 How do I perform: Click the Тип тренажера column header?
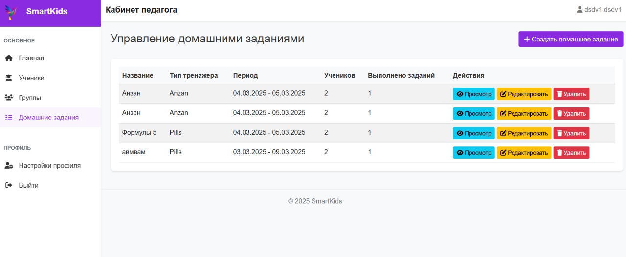click(194, 75)
